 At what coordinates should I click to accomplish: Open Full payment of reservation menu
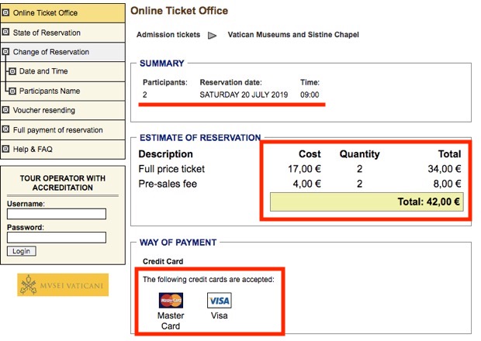coord(57,129)
